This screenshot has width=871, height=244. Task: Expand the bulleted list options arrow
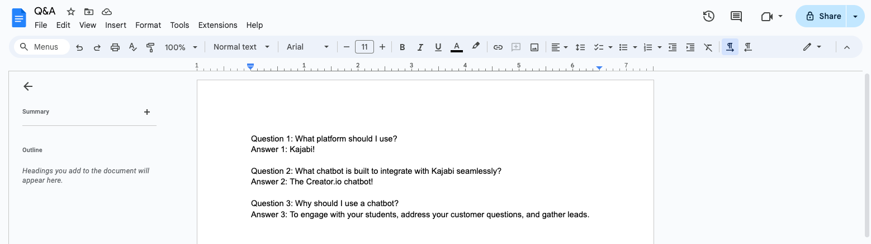click(x=635, y=47)
